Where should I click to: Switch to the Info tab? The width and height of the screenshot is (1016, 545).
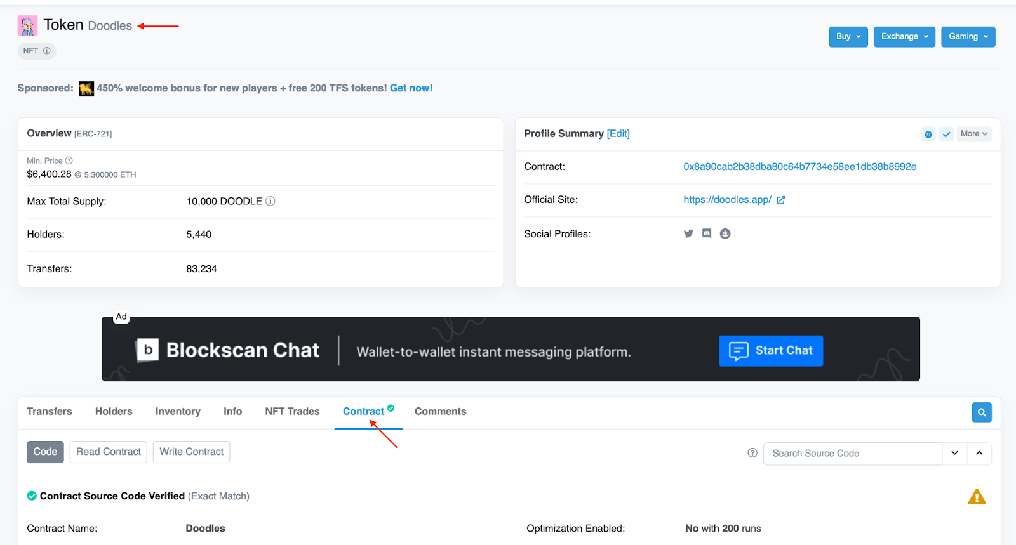coord(232,412)
